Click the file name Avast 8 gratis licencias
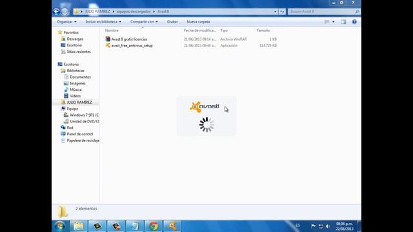The width and height of the screenshot is (413, 232). [x=129, y=39]
